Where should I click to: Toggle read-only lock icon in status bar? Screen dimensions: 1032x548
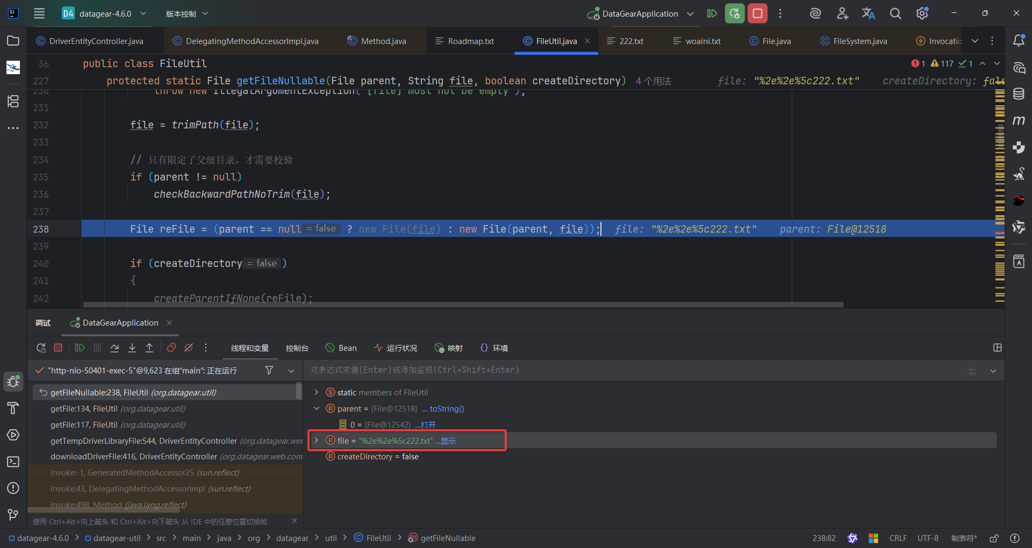coord(994,538)
